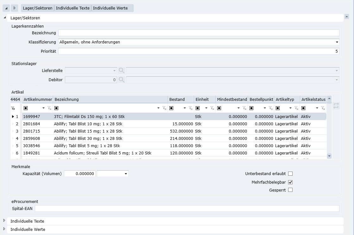The height and width of the screenshot is (235, 354).
Task: Clear the Artikelnummer column filter icon
Action: click(49, 108)
